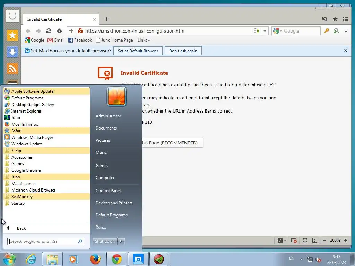Click the ad hunter icon in status bar
Screen dimensions: 355x266
294,240
